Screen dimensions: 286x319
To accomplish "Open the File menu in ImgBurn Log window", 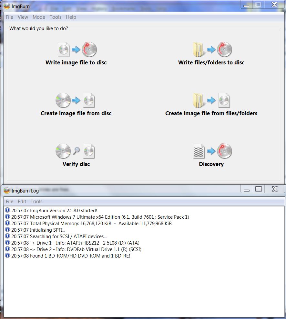I will (10, 202).
